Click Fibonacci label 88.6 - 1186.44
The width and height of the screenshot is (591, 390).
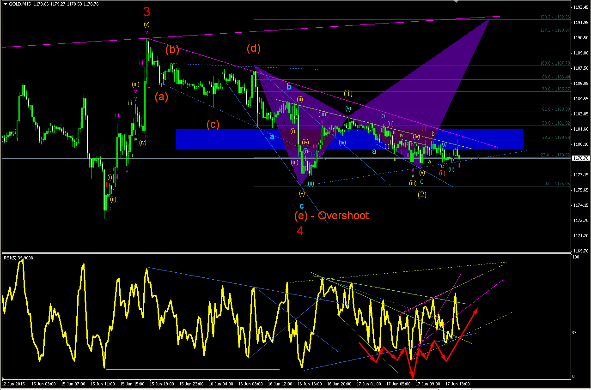tap(556, 77)
